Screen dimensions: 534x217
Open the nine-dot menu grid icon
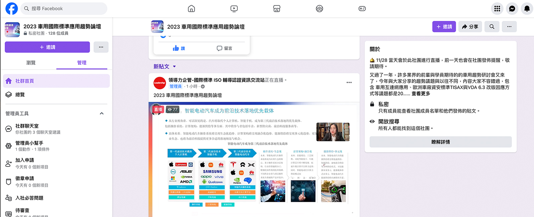(497, 9)
